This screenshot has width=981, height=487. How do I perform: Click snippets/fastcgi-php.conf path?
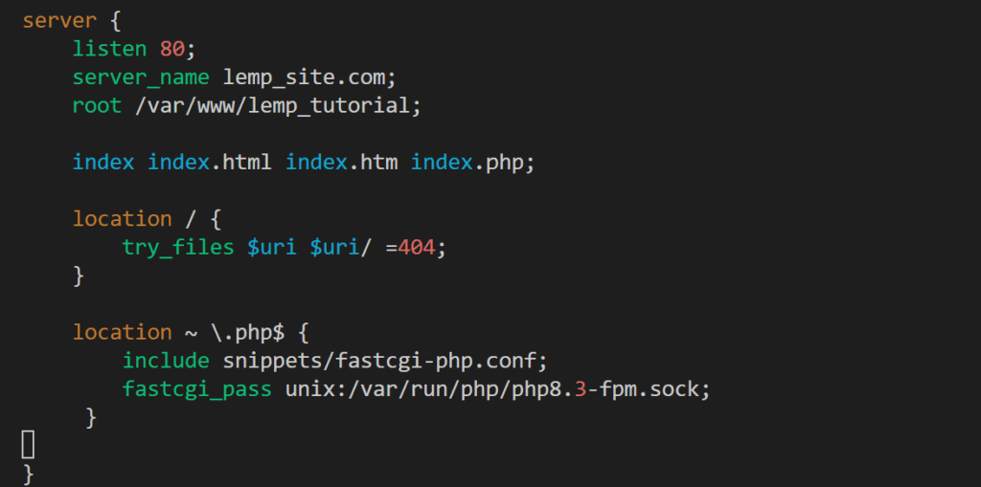pos(378,362)
